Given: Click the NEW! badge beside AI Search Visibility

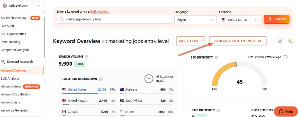Looking at the screenshot, I should 35,18.
